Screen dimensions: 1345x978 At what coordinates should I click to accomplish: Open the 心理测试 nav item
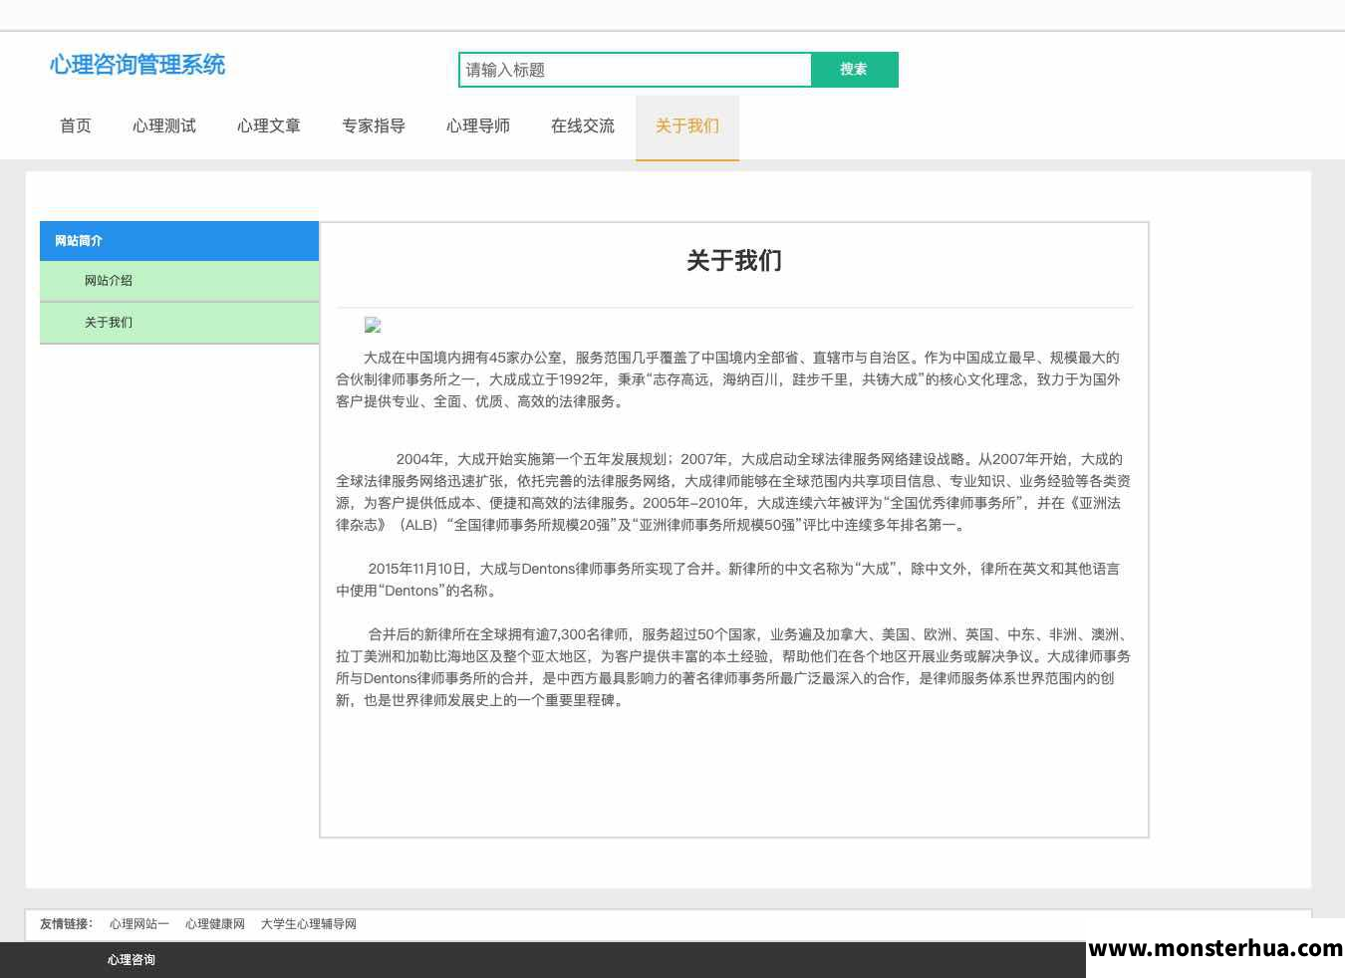(164, 126)
